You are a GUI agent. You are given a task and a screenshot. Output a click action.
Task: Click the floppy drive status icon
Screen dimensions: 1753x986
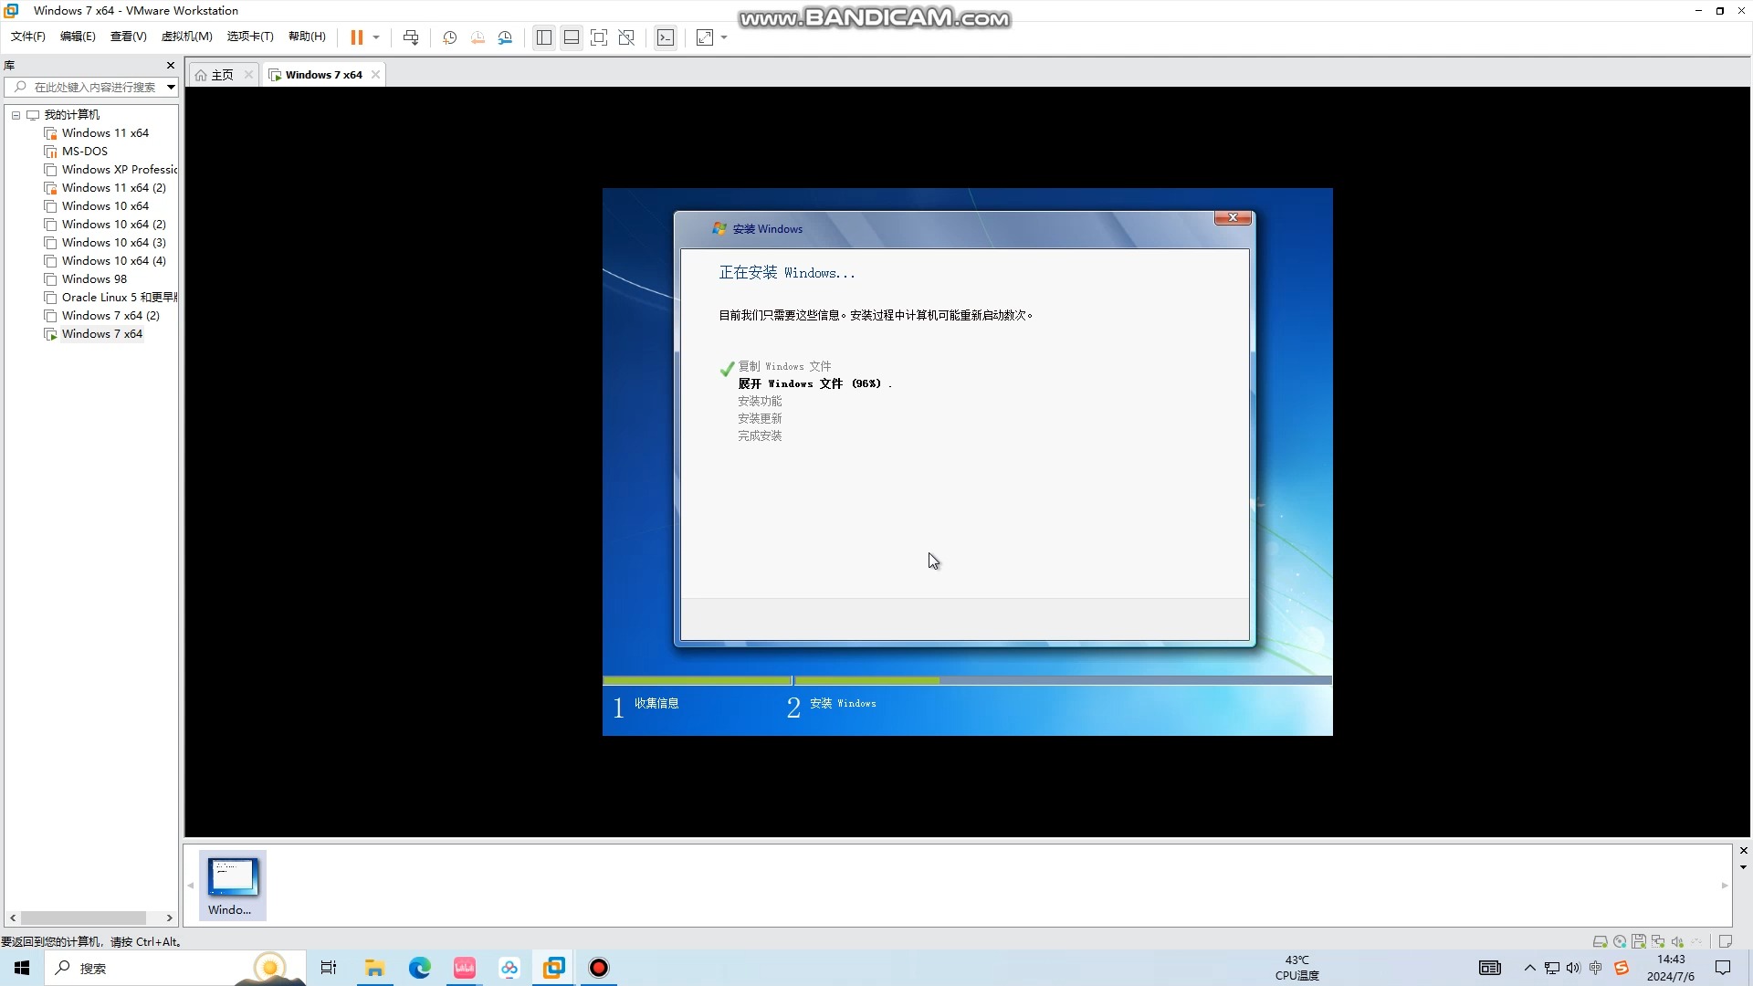1639,941
